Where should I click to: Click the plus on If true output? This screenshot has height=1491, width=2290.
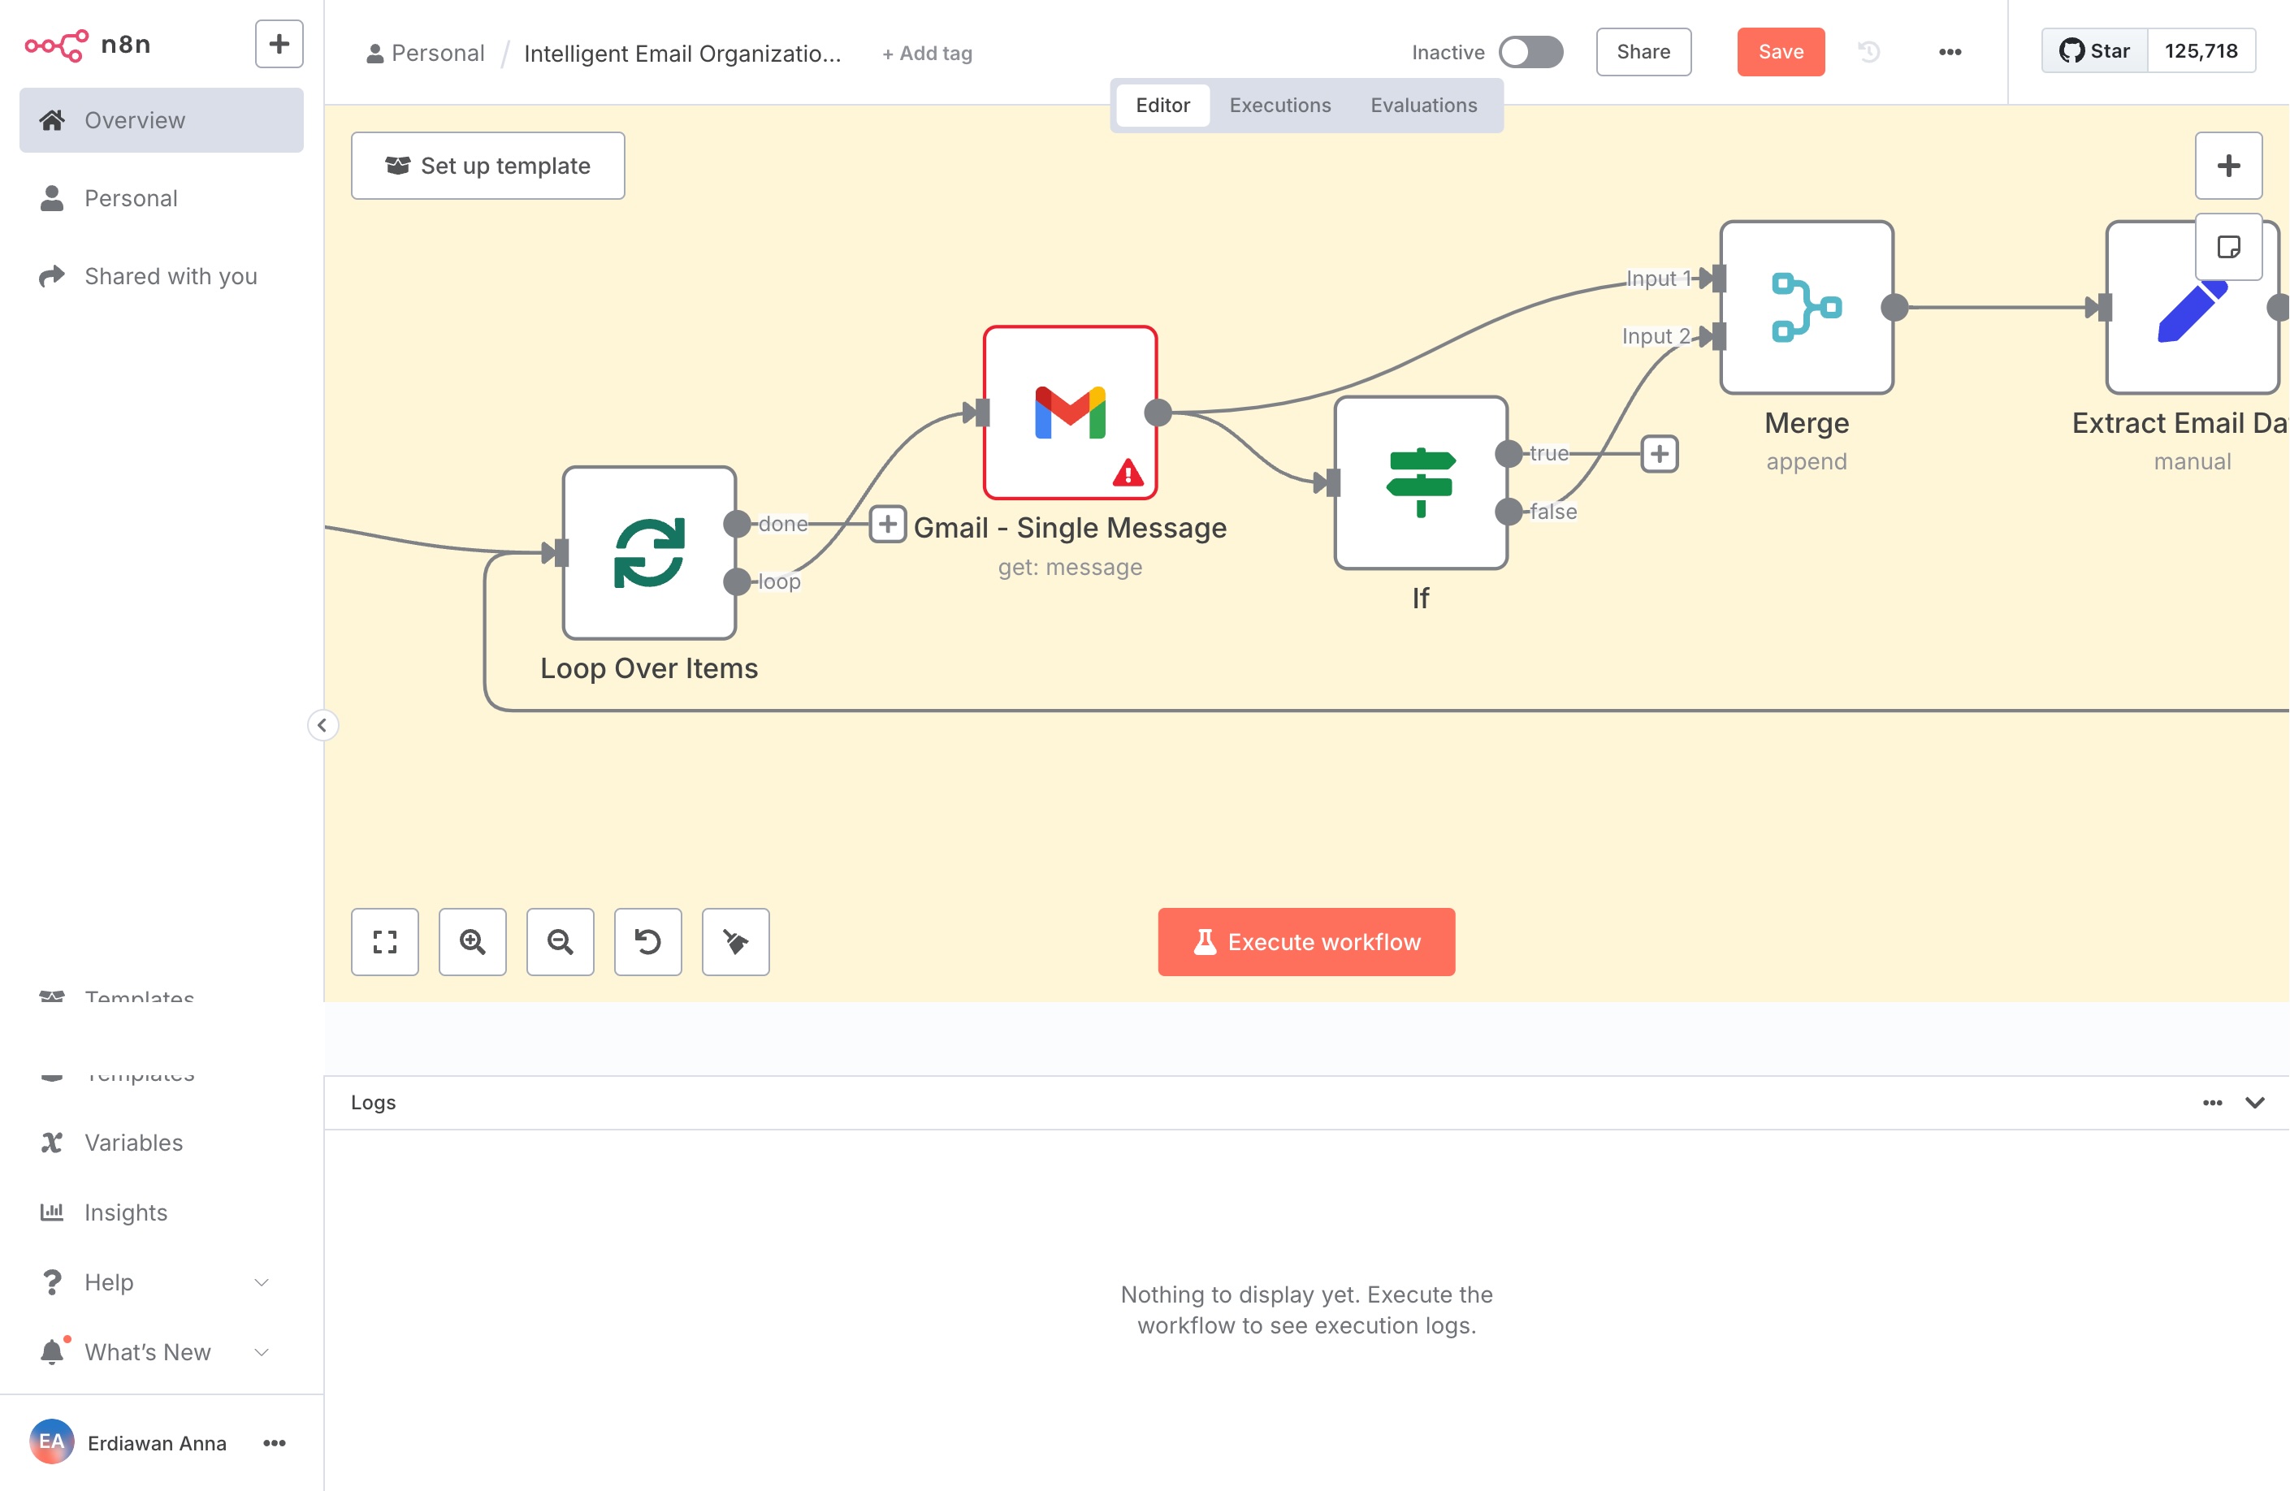tap(1659, 453)
